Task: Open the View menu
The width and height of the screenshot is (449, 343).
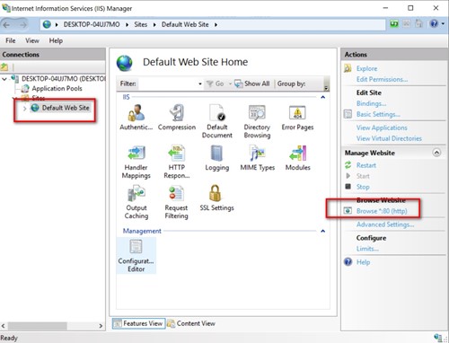Action: pos(32,40)
